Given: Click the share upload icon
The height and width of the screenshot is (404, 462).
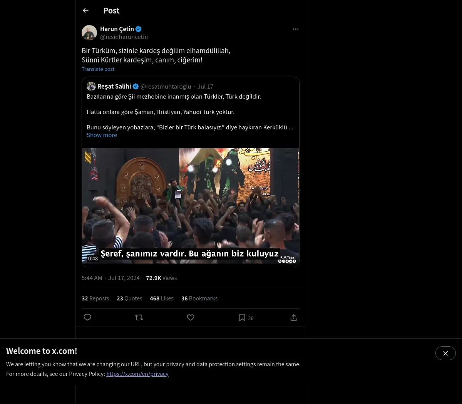Looking at the screenshot, I should [x=294, y=317].
